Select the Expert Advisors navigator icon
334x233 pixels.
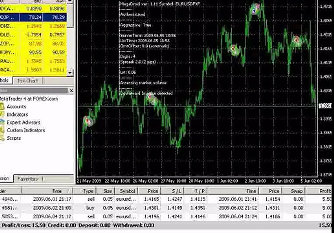(x=2, y=122)
